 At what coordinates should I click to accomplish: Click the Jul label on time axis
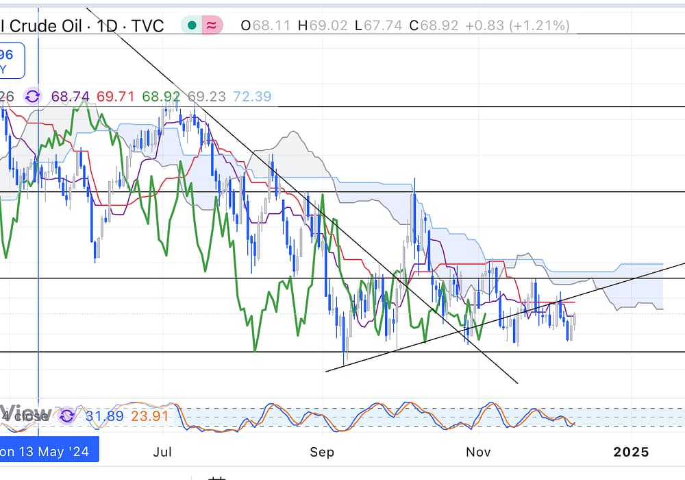(x=162, y=451)
